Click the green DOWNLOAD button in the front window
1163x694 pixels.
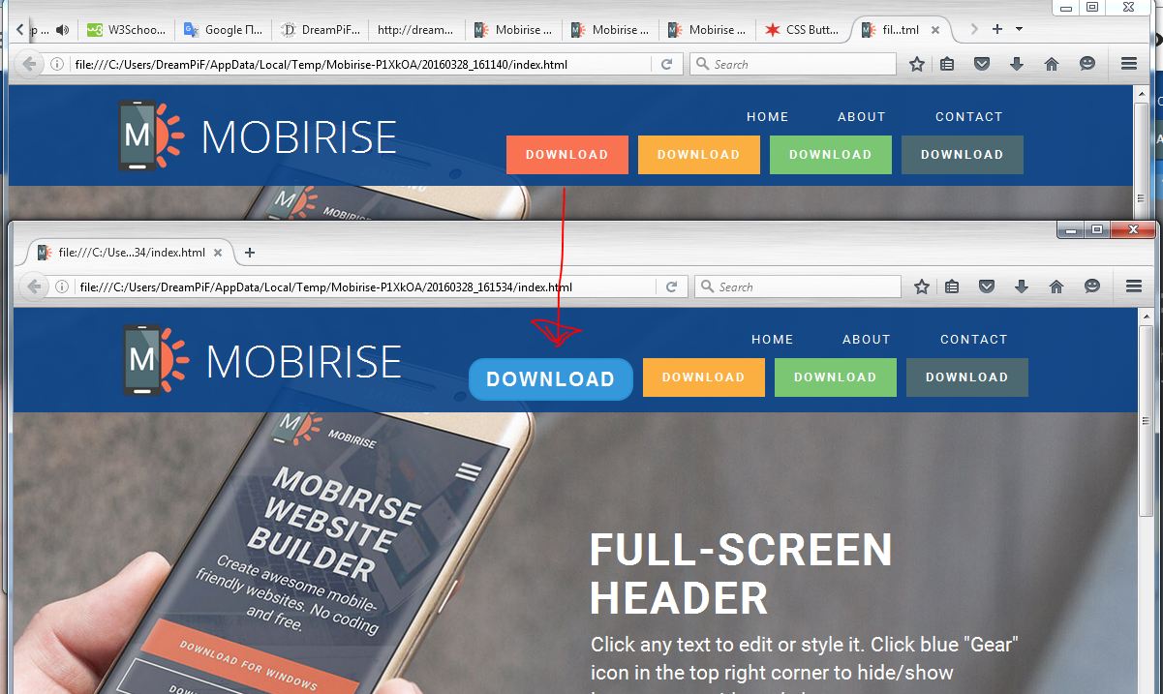(836, 377)
